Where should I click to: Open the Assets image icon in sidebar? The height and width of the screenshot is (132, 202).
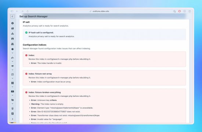(12, 39)
